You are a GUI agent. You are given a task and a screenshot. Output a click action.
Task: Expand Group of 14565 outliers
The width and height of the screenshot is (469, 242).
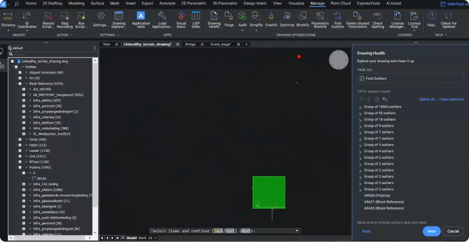(x=360, y=107)
